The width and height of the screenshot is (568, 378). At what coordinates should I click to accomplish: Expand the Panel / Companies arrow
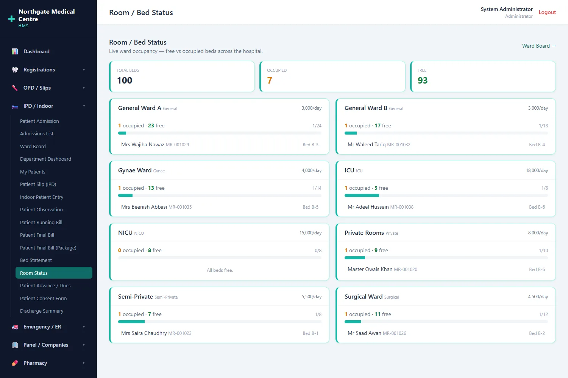click(x=84, y=345)
